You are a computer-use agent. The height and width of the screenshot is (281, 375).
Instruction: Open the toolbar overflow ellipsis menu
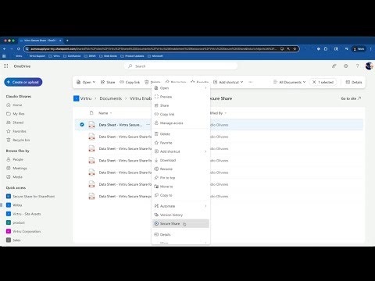tap(251, 82)
